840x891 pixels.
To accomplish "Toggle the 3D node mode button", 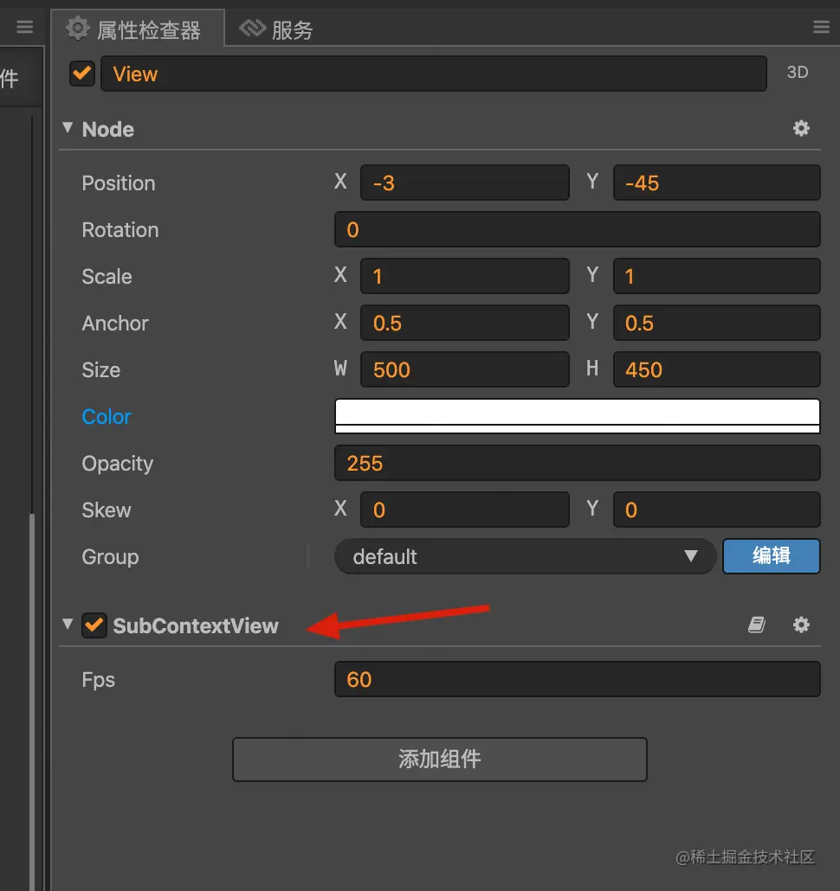I will click(798, 72).
